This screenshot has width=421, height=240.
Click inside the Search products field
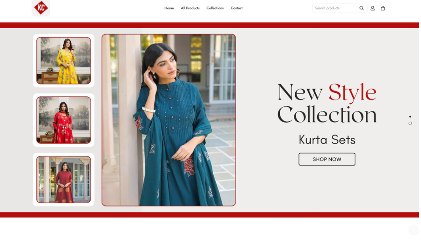tap(336, 8)
